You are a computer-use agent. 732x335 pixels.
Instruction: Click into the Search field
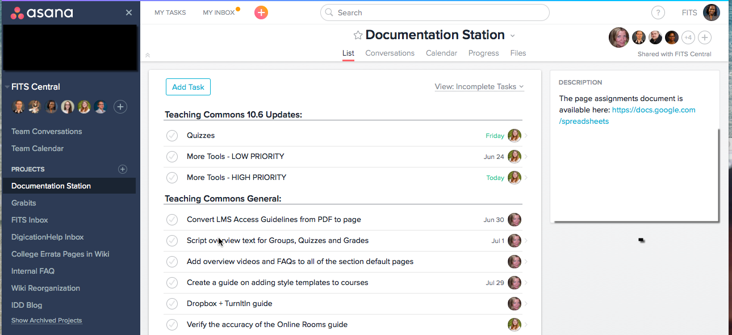(434, 12)
